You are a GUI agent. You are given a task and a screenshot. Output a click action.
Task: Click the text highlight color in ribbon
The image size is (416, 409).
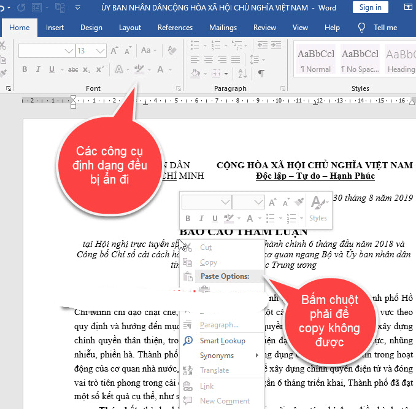(139, 69)
